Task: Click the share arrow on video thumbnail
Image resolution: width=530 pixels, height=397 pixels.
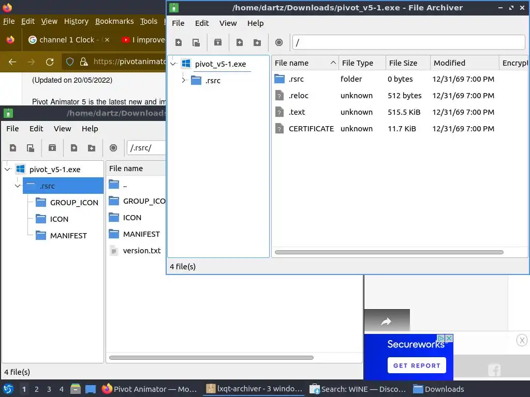Action: tap(386, 322)
